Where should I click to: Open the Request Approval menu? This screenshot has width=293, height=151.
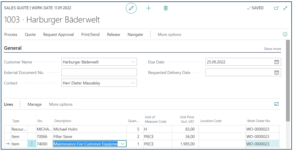point(58,35)
